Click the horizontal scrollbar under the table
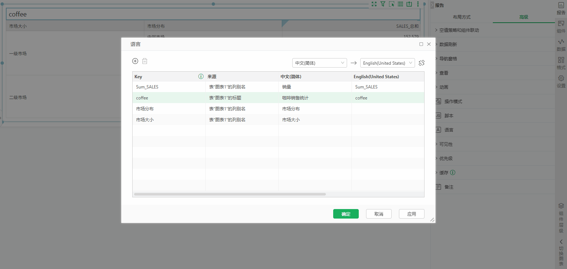The image size is (567, 269). pyautogui.click(x=229, y=194)
